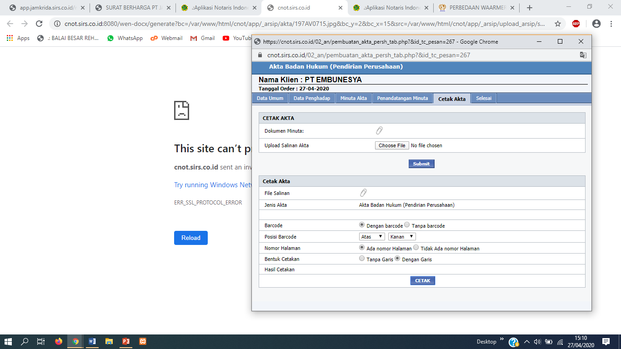Expand the Atas barcode position dropdown

(x=372, y=237)
